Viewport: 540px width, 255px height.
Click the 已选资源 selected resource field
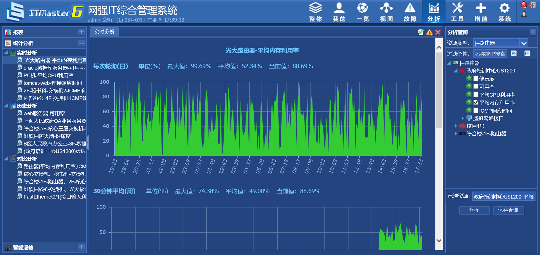point(503,197)
